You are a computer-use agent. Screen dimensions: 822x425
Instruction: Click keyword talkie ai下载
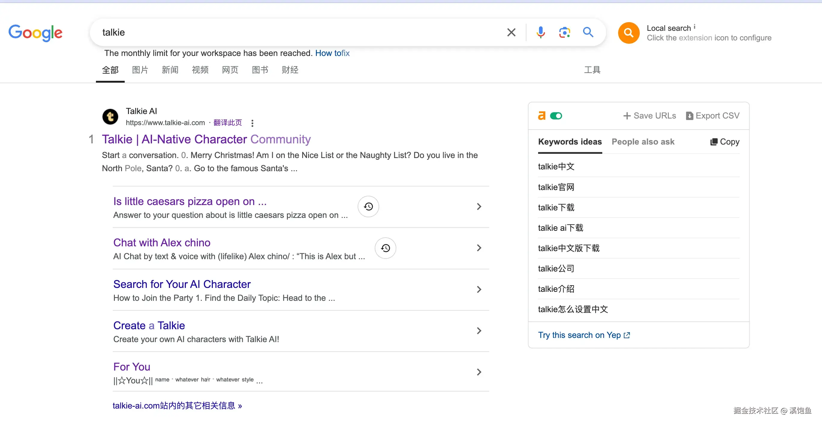pos(561,228)
